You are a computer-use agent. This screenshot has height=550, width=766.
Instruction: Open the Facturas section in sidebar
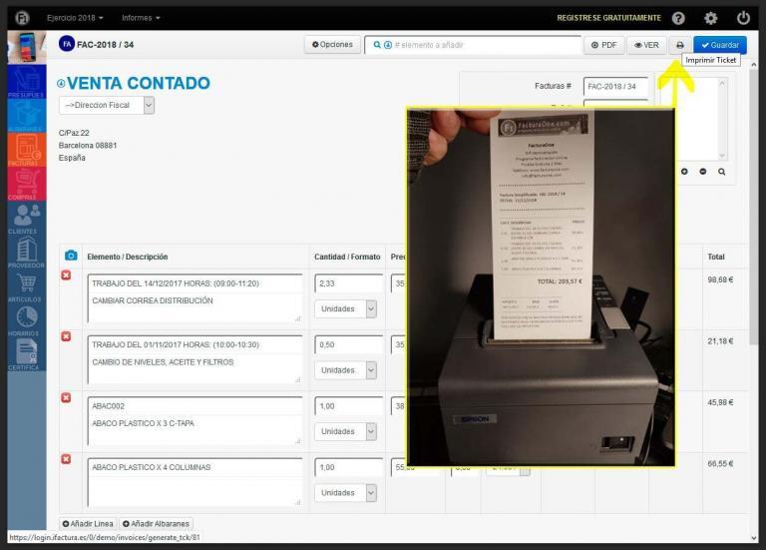(27, 150)
